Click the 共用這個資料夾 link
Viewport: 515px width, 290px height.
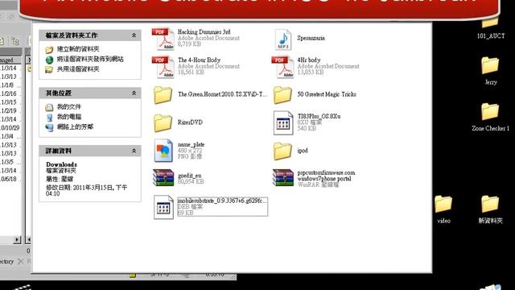click(x=78, y=69)
